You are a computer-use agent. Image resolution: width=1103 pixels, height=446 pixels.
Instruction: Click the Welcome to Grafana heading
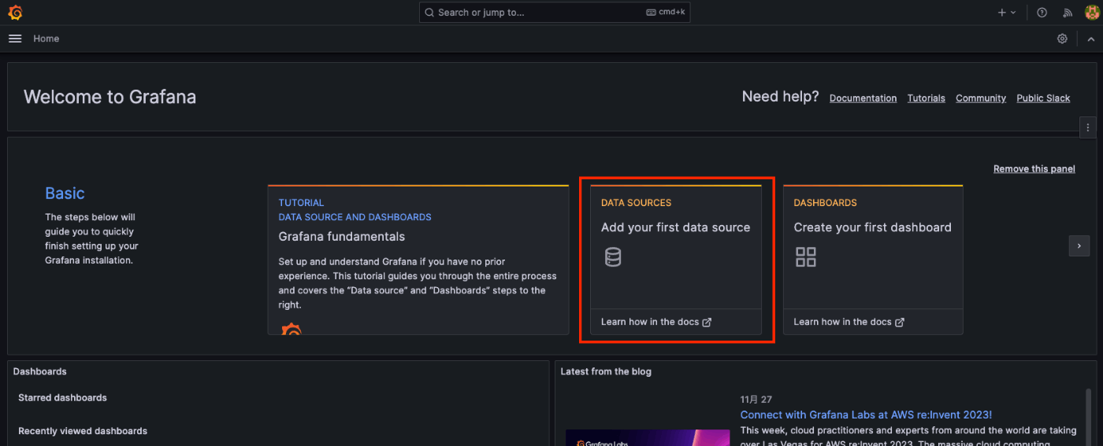[x=110, y=97]
